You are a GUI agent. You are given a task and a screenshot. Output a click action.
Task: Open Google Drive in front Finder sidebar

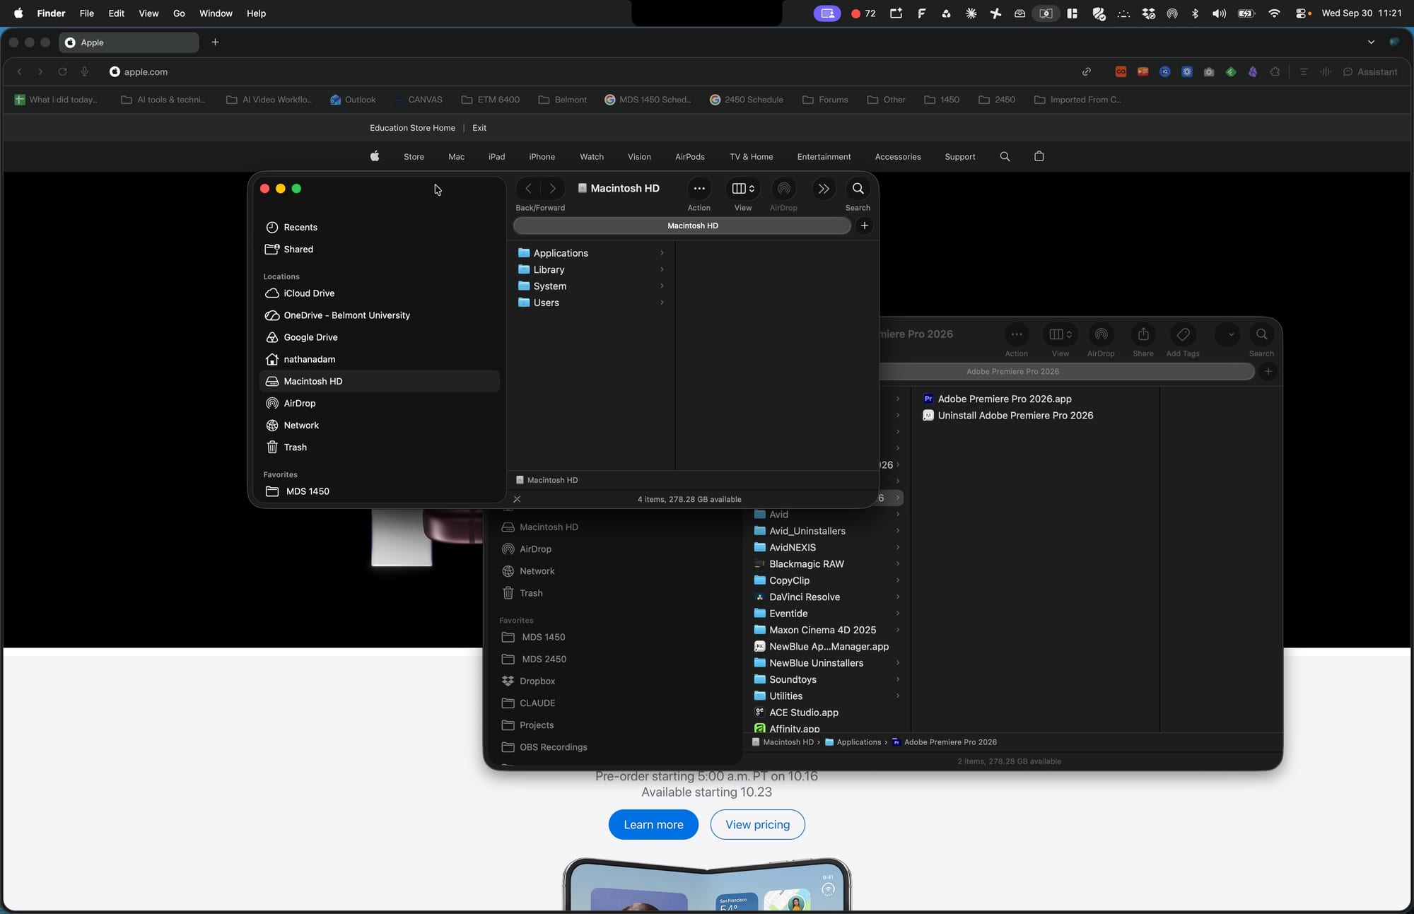pos(380,337)
